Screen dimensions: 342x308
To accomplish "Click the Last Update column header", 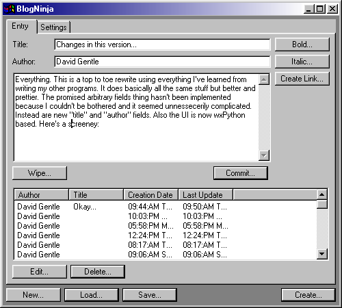I will click(206, 195).
